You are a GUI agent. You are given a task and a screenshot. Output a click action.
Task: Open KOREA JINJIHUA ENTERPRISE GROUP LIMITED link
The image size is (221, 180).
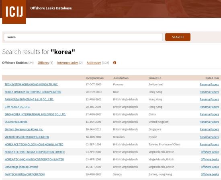(33, 92)
